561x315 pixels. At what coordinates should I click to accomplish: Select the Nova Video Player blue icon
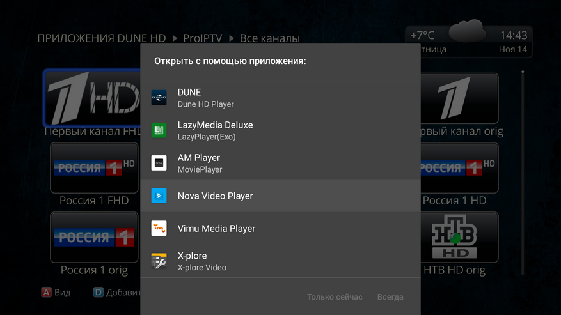(x=159, y=196)
